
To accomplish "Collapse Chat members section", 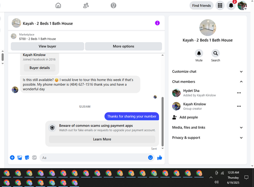I will [x=207, y=82].
